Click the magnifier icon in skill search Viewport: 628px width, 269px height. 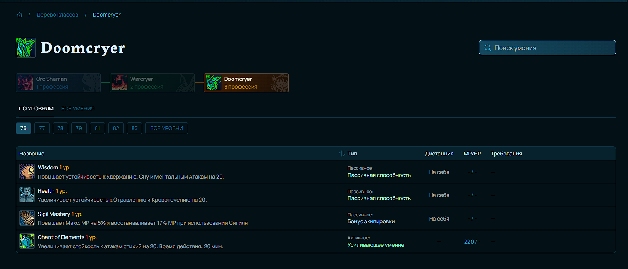pos(488,48)
